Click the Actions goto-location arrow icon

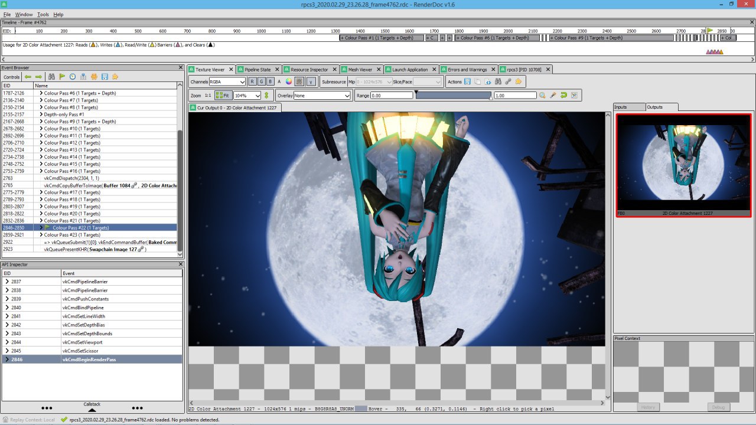click(488, 81)
